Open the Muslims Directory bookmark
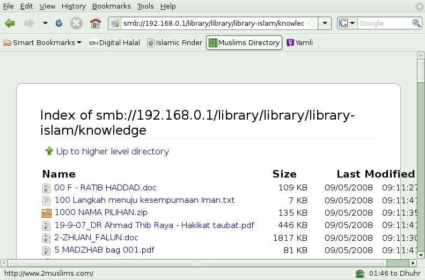425x280 pixels. [x=244, y=42]
